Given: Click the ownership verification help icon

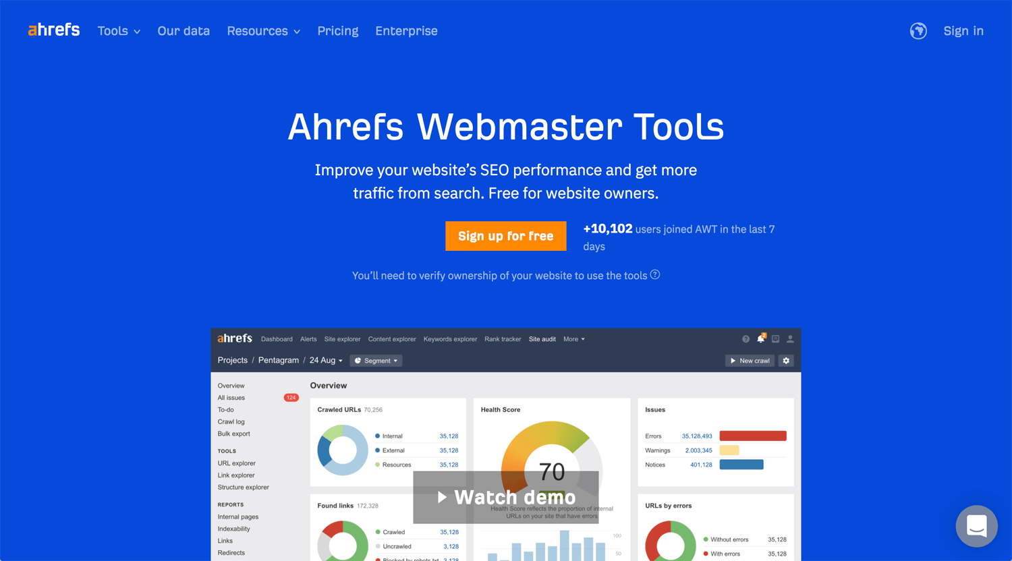Looking at the screenshot, I should [655, 275].
